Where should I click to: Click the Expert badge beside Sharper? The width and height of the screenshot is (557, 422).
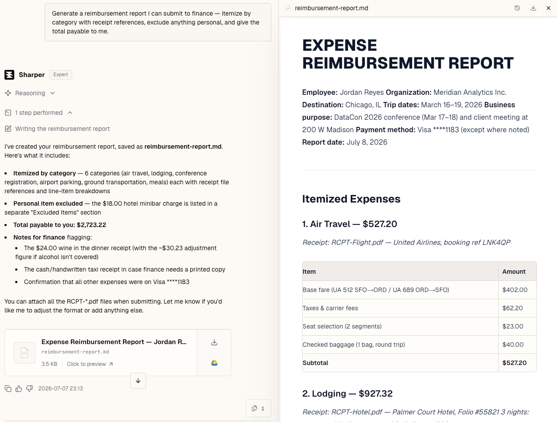(x=61, y=75)
